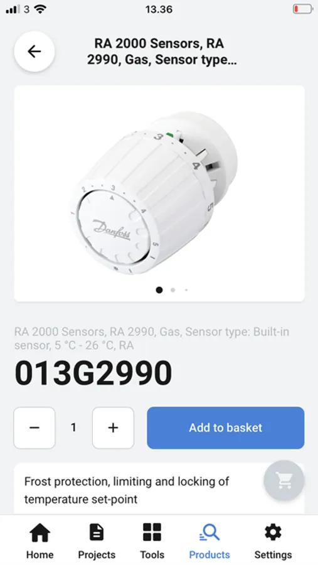Tap the quantity value field
The width and height of the screenshot is (318, 565).
click(73, 428)
